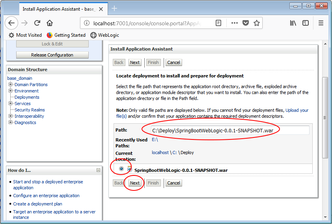Image resolution: width=332 pixels, height=224 pixels.
Task: Click bottom Next button
Action: [x=135, y=183]
